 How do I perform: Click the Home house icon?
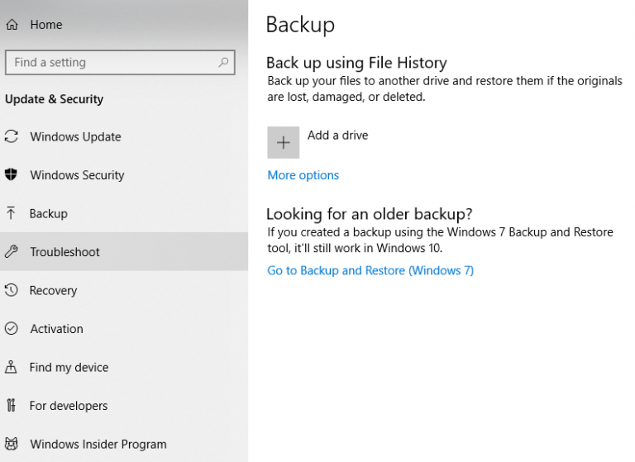12,25
